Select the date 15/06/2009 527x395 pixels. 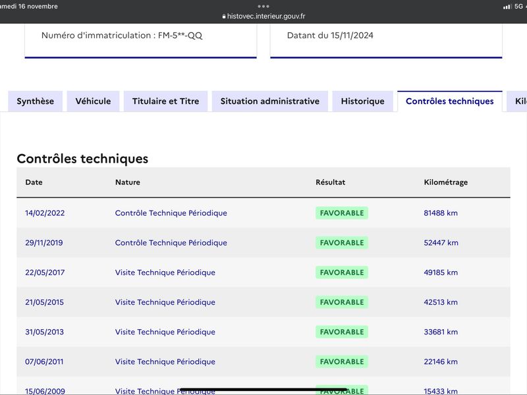pos(45,391)
